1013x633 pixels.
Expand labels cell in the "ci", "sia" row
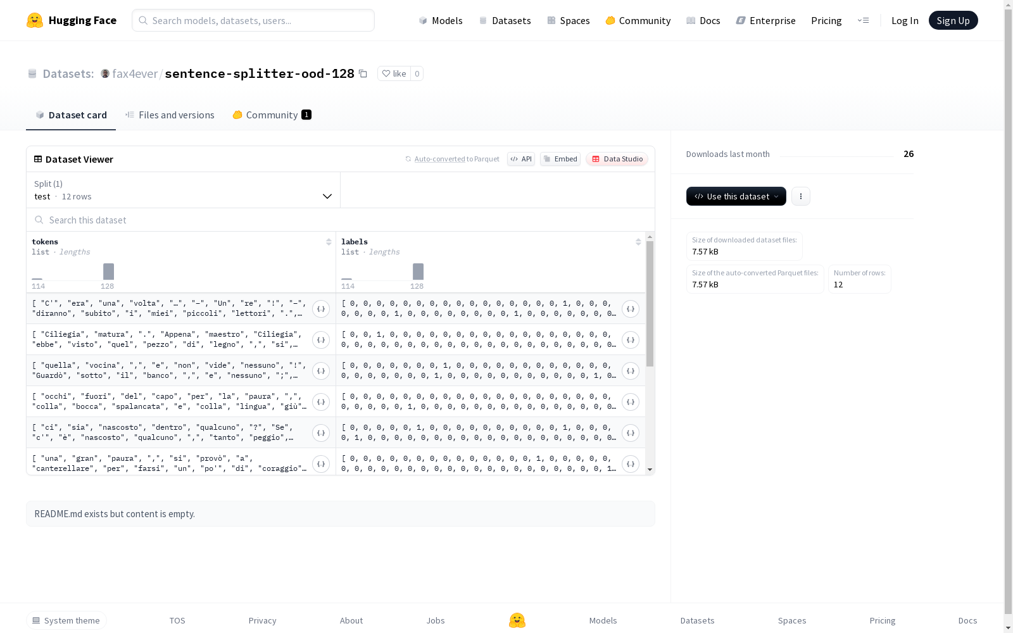(x=631, y=433)
